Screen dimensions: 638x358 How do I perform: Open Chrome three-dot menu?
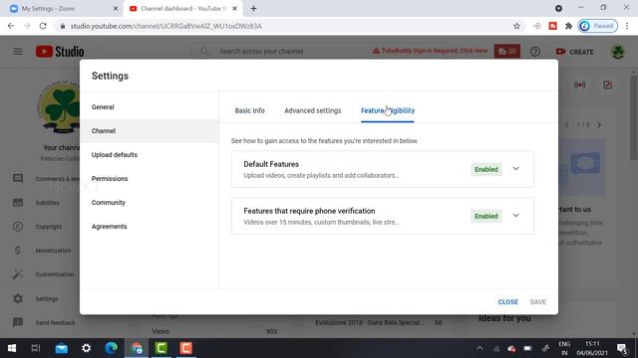tap(627, 26)
